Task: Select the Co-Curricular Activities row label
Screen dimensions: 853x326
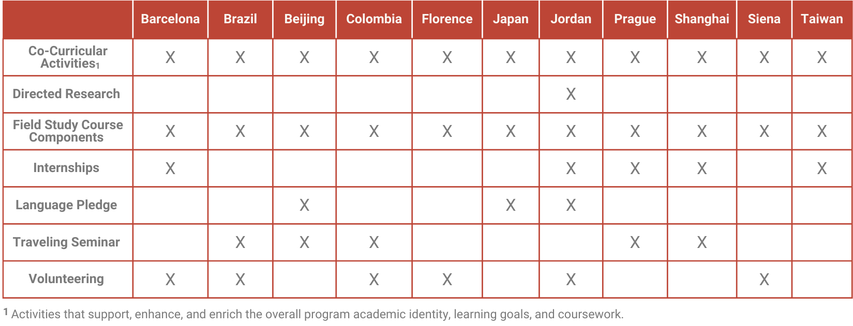Action: 68,57
